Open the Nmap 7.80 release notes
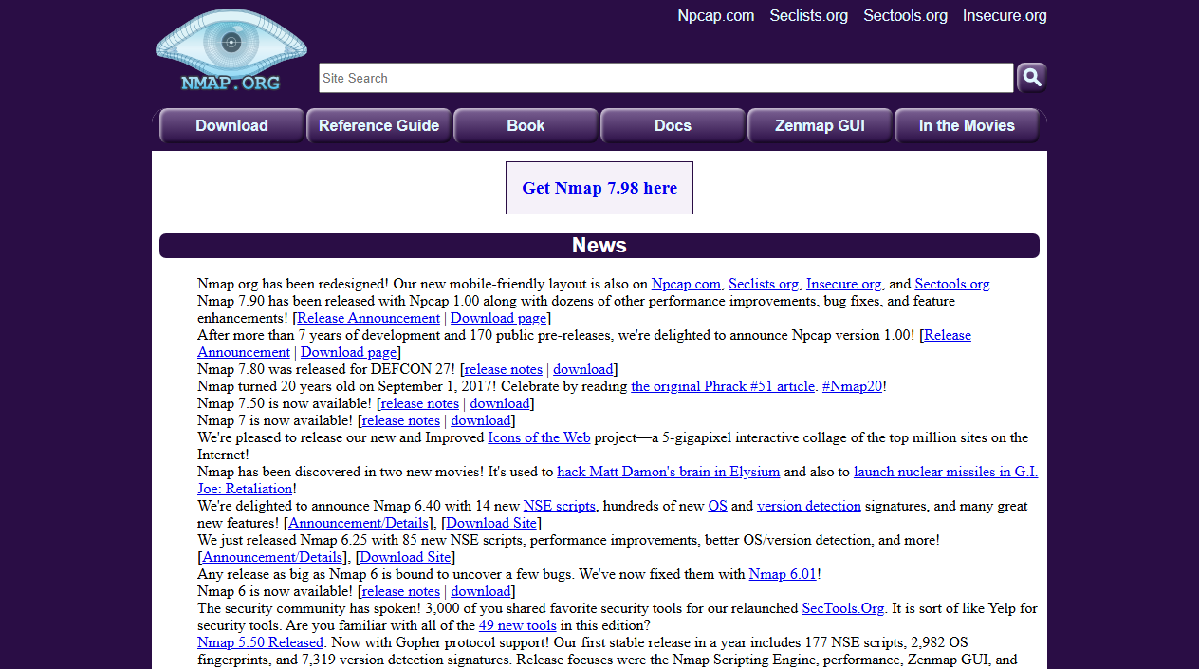Image resolution: width=1199 pixels, height=669 pixels. pyautogui.click(x=503, y=368)
